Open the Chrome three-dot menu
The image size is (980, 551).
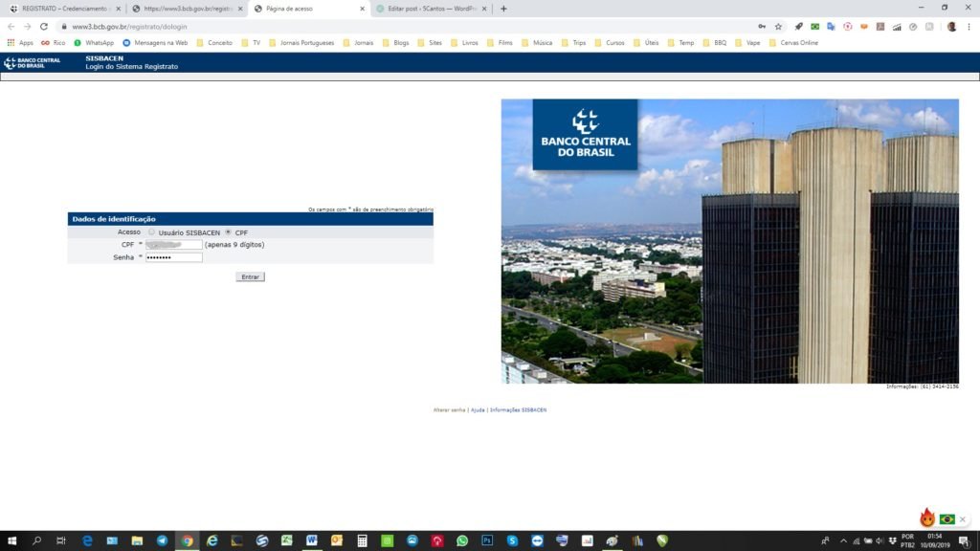(x=969, y=26)
